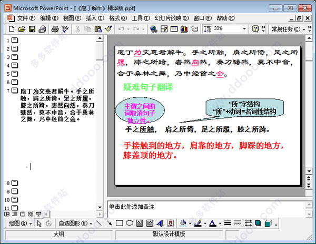This screenshot has height=244, width=316.
Task: Open the zoom 33% dropdown
Action: pos(244,29)
